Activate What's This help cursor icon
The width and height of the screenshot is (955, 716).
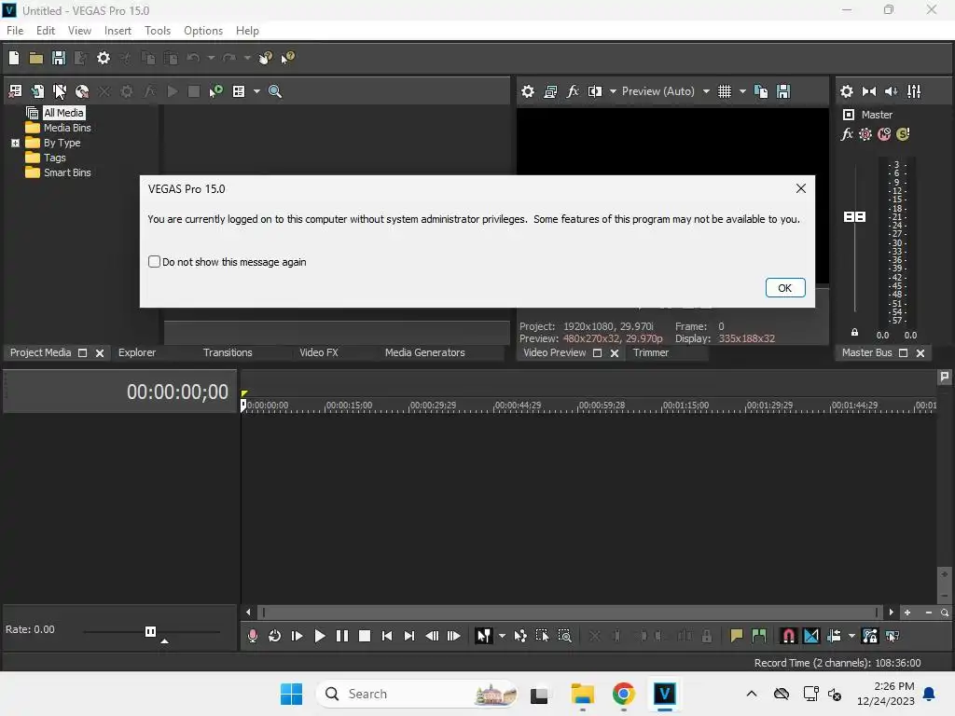[287, 58]
